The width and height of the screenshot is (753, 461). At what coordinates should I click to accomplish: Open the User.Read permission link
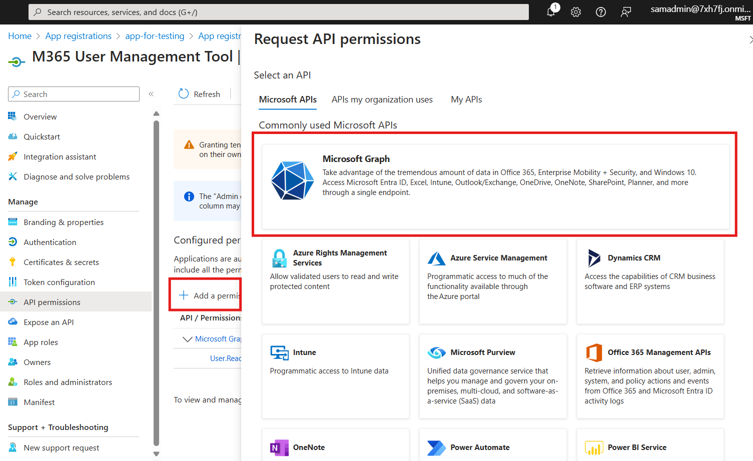(x=226, y=358)
